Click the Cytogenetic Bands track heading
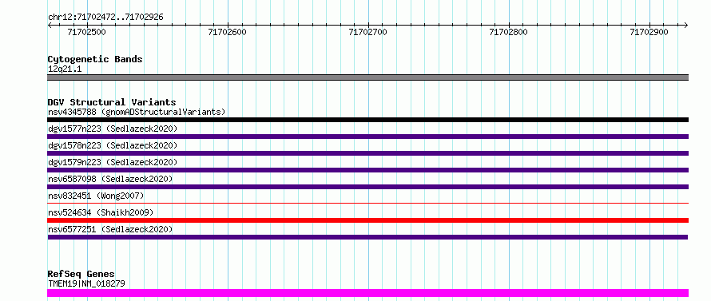 point(95,59)
